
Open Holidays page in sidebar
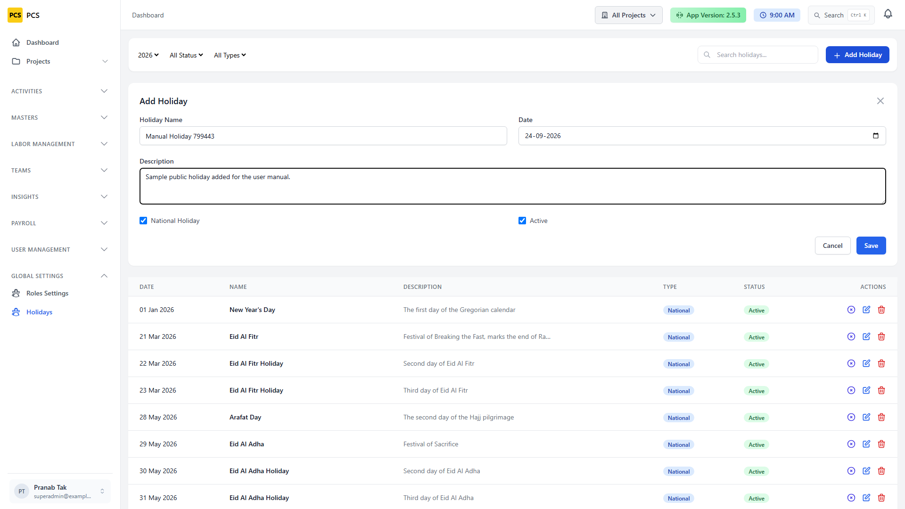60,312
